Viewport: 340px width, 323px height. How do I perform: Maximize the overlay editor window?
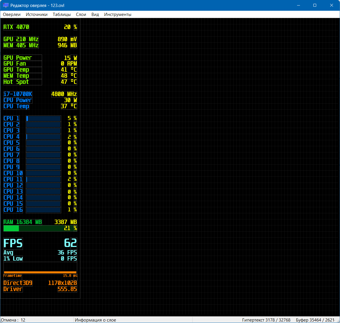pos(315,5)
